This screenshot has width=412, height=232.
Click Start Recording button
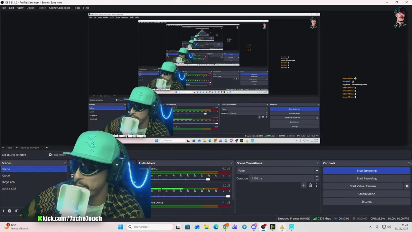[x=366, y=179]
